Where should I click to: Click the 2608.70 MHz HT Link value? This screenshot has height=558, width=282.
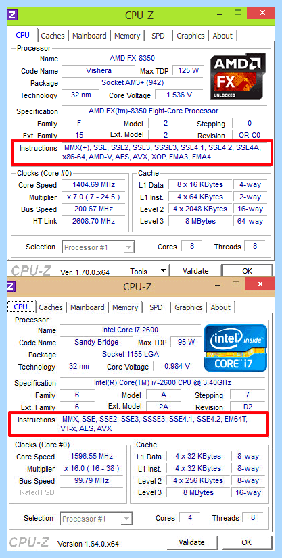[x=93, y=221]
